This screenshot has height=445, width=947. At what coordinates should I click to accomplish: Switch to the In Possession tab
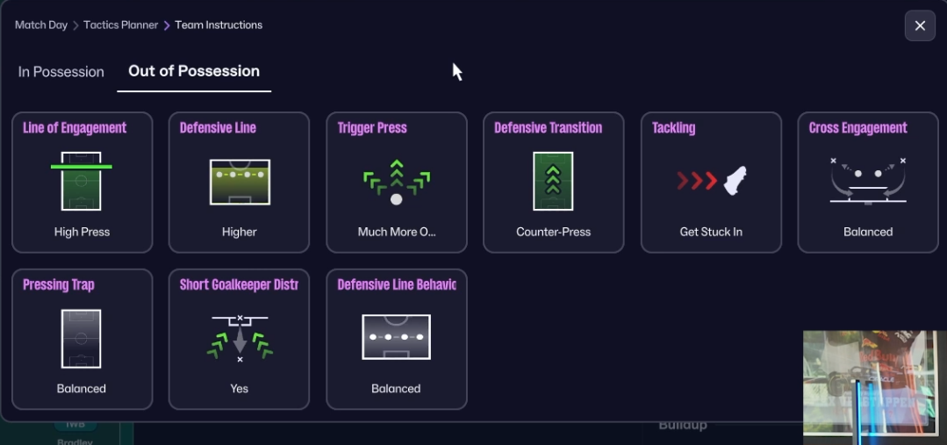61,72
